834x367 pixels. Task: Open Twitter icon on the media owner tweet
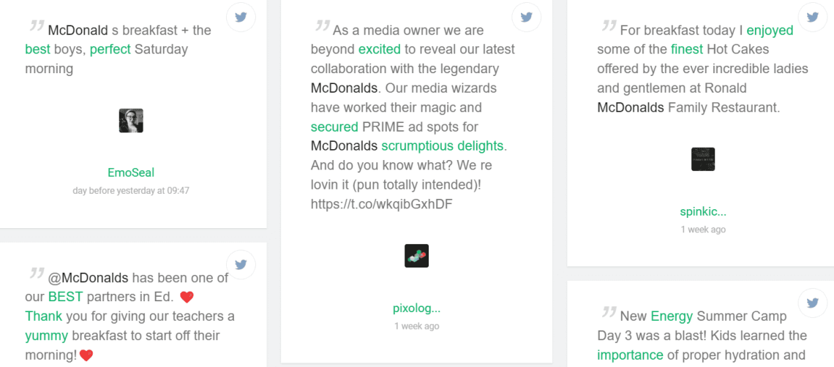tap(526, 18)
